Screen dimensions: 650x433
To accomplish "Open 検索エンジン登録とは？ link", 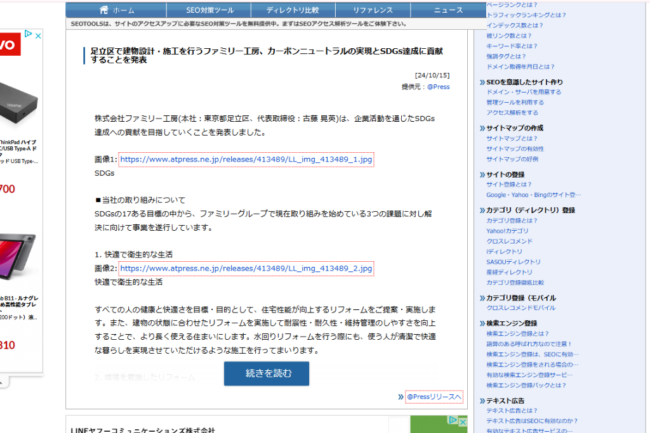I will pyautogui.click(x=517, y=333).
